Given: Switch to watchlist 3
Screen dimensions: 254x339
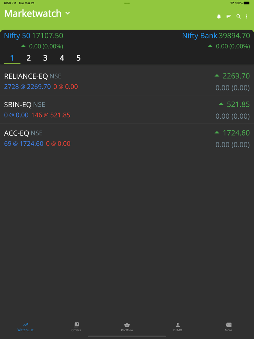Looking at the screenshot, I should [x=45, y=58].
